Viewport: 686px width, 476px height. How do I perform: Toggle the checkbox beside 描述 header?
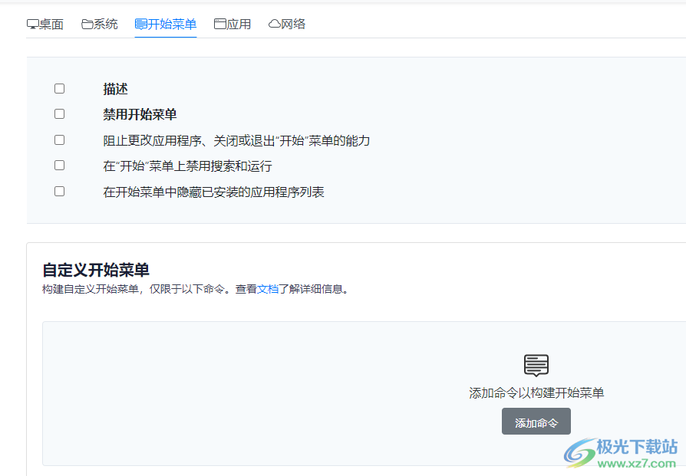click(x=59, y=88)
